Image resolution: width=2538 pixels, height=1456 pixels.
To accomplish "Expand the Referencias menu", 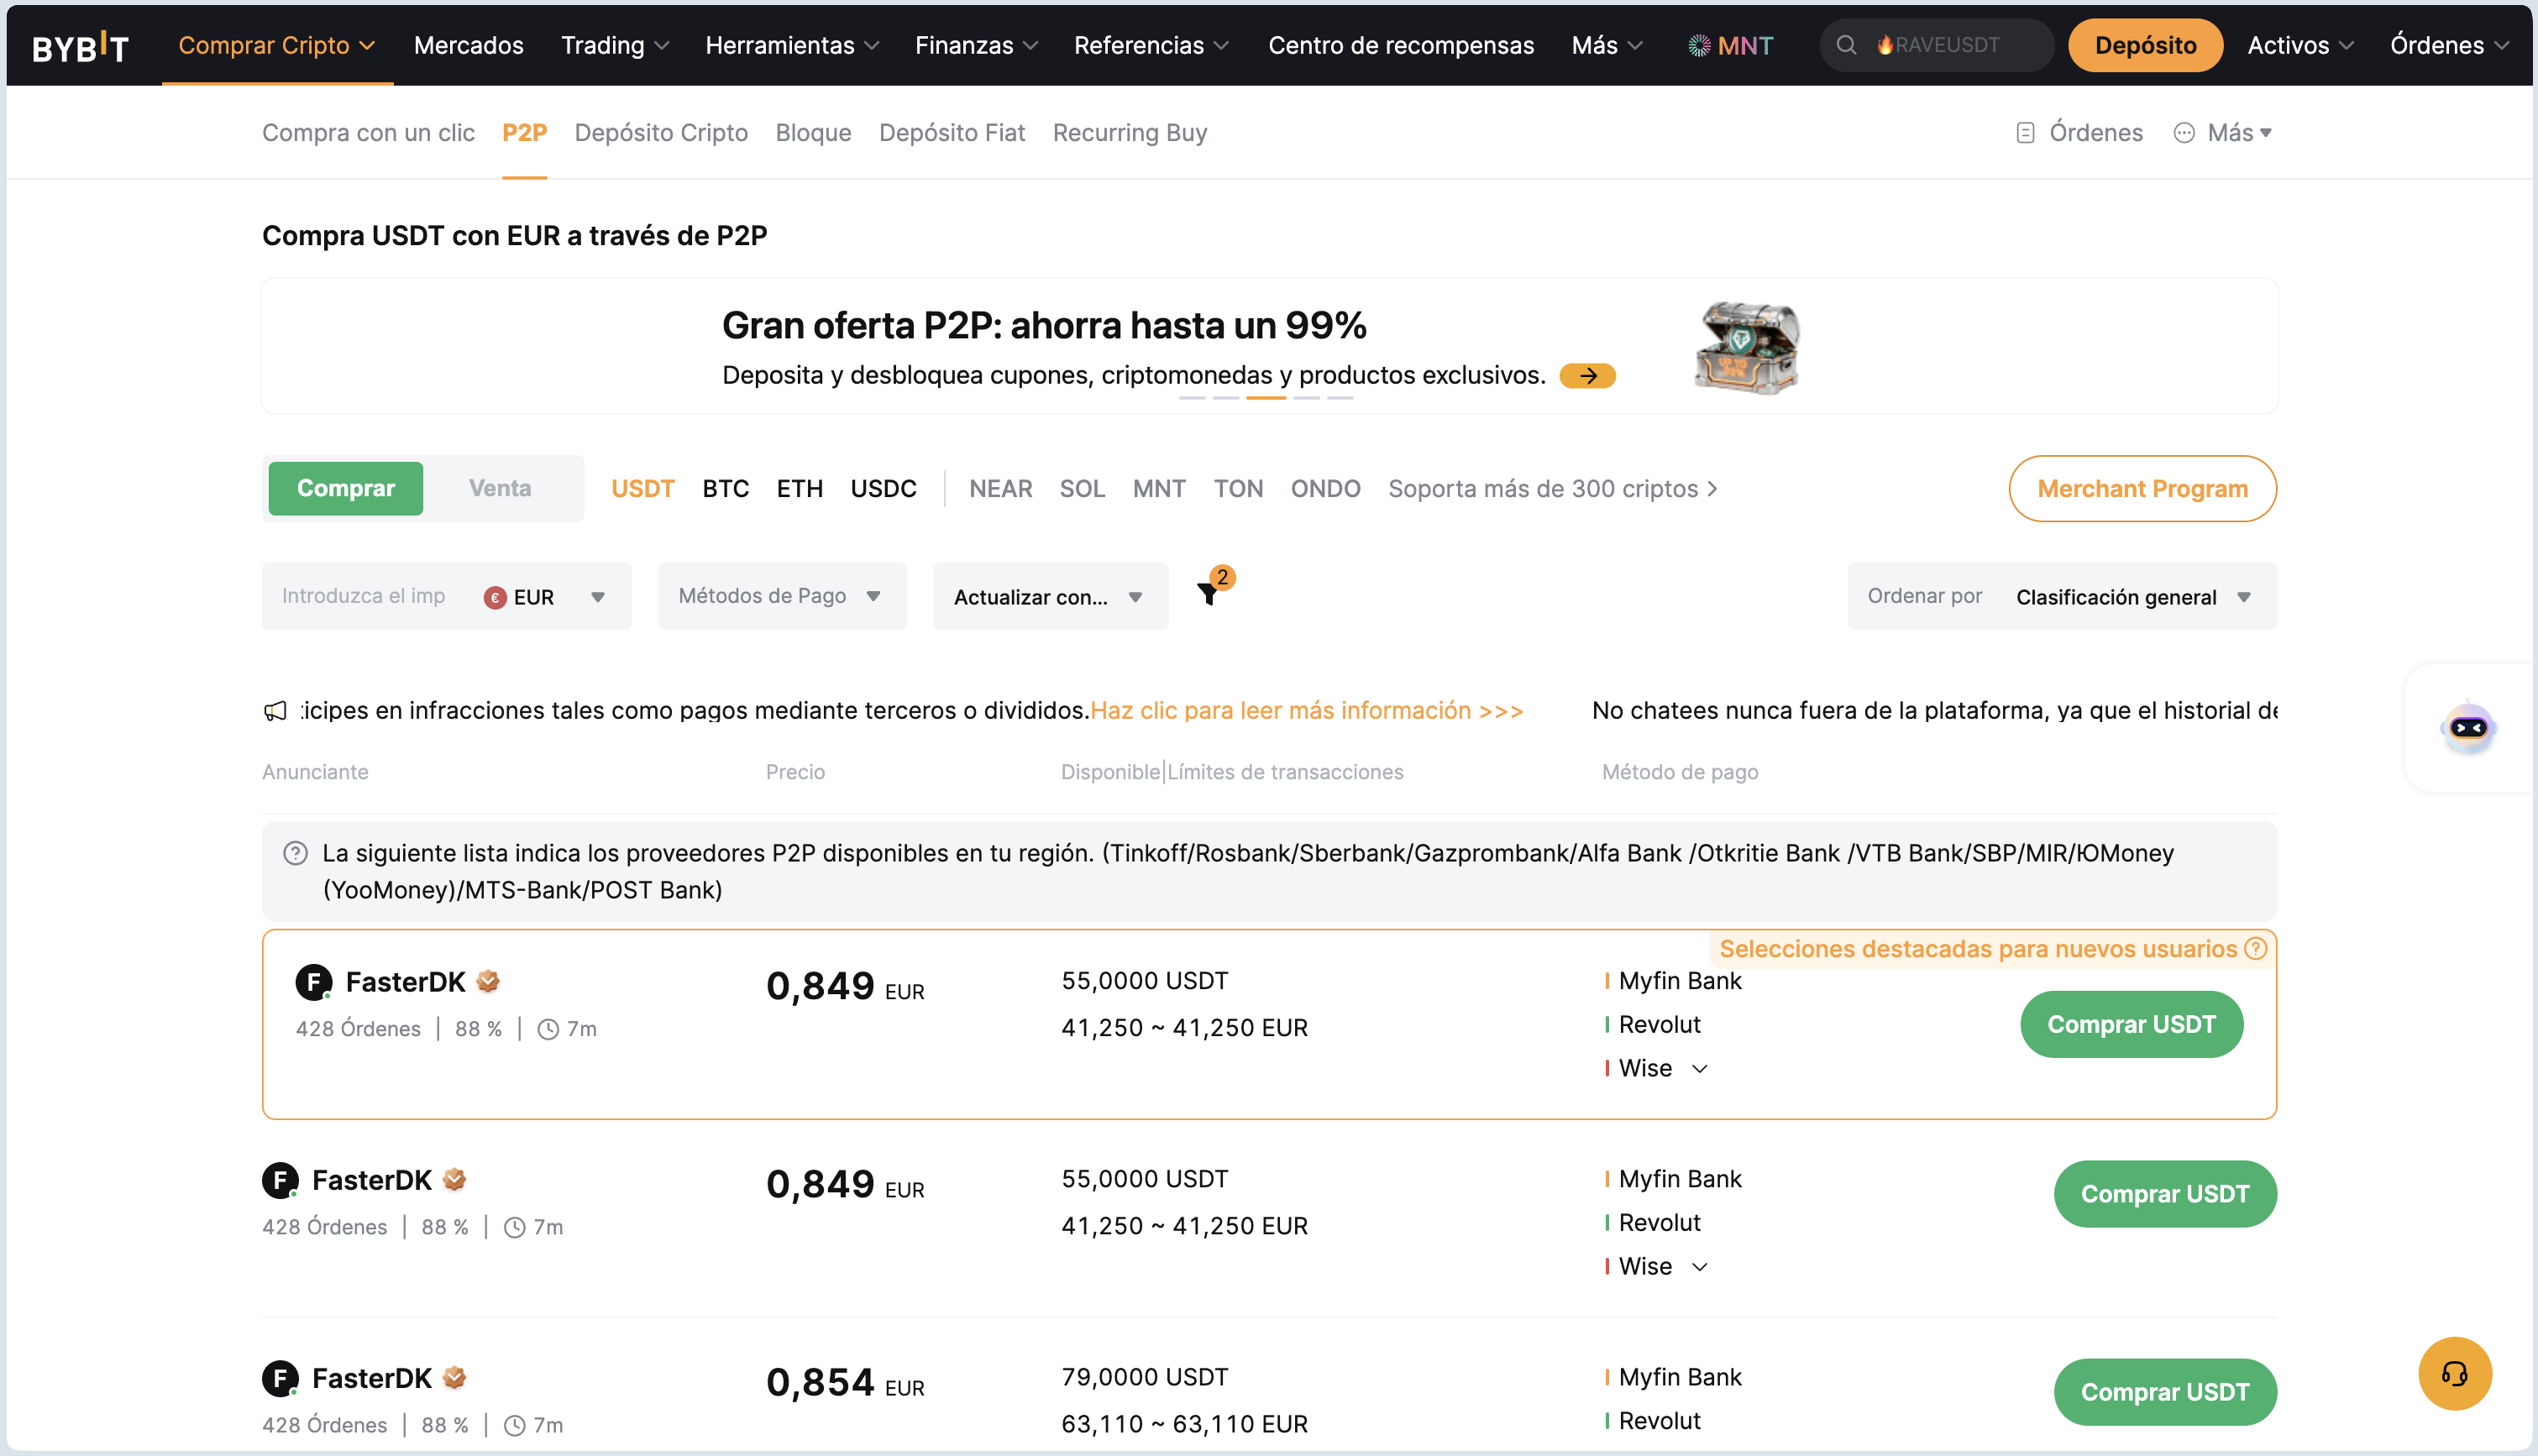I will point(1151,45).
